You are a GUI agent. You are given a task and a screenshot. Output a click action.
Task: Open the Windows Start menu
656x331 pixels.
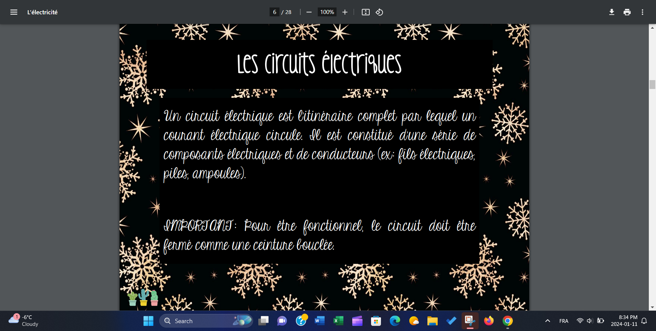tap(148, 321)
